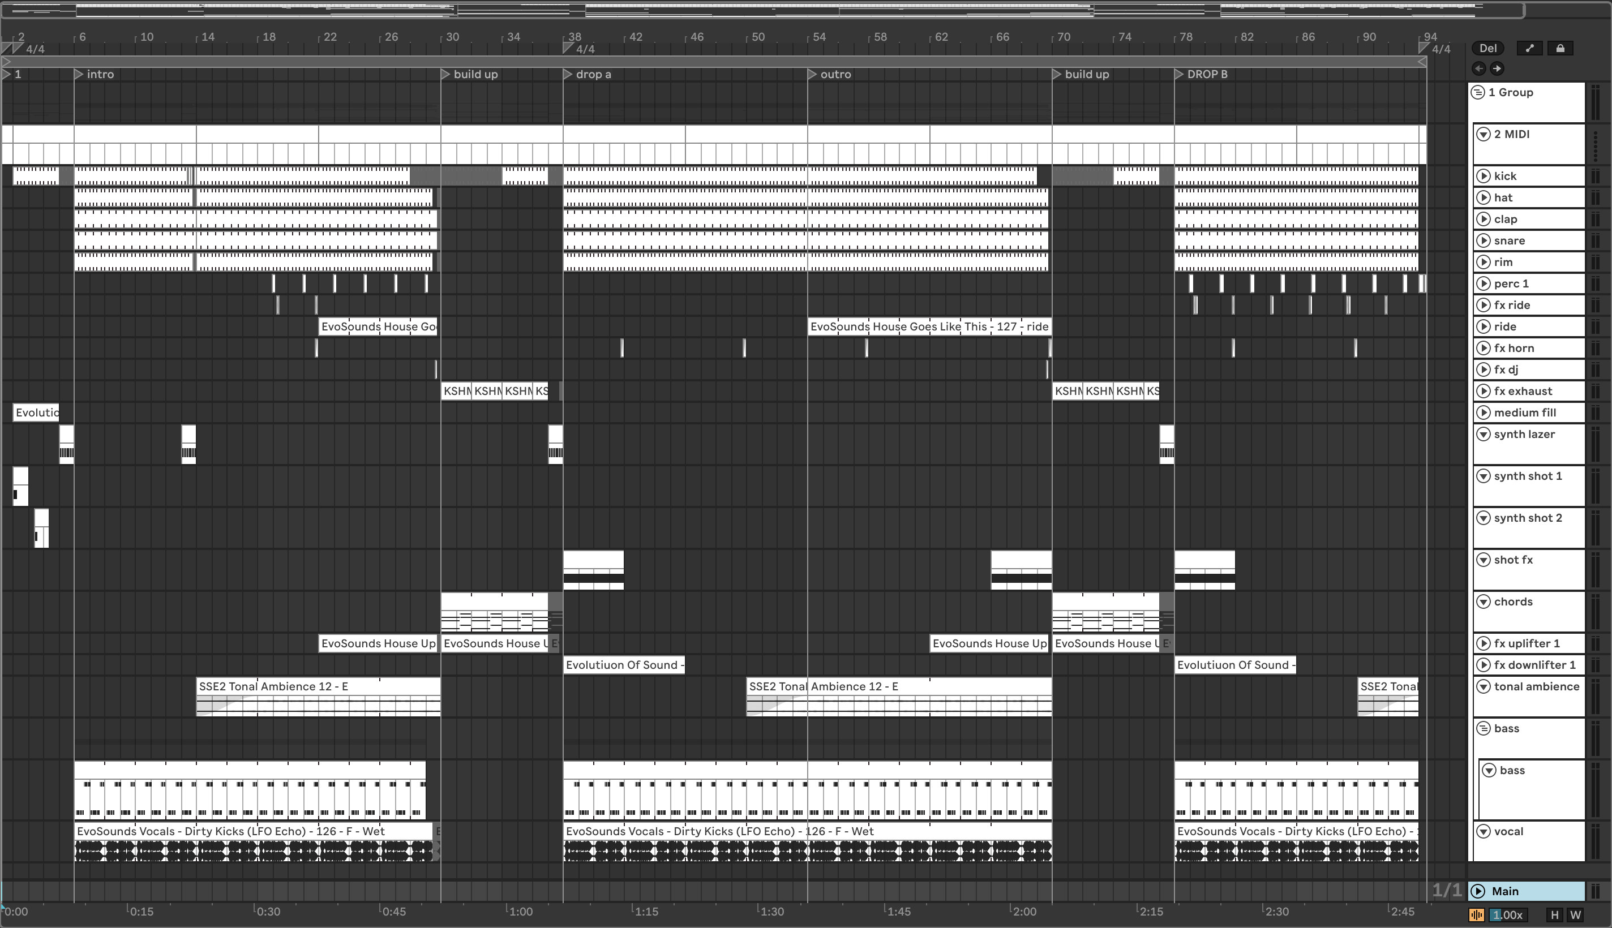1612x928 pixels.
Task: Click the 1/1 grid size indicator
Action: click(x=1446, y=891)
